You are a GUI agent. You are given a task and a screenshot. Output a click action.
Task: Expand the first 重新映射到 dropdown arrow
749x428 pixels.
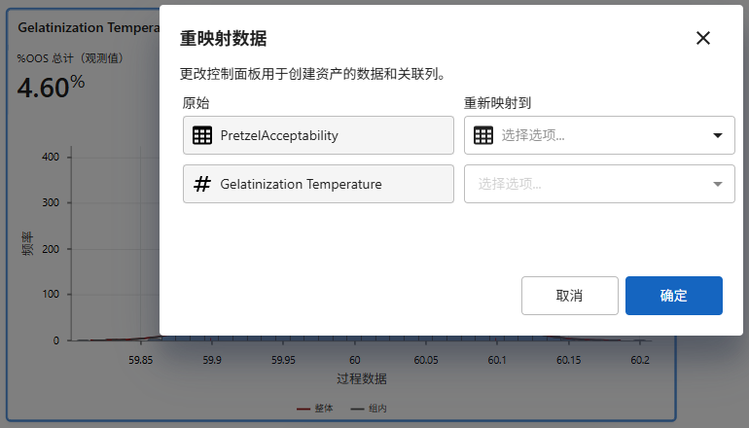(718, 135)
